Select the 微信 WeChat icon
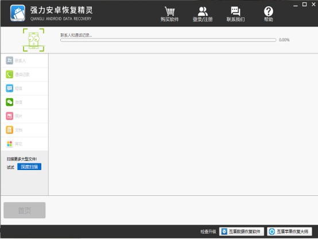 [x=10, y=102]
